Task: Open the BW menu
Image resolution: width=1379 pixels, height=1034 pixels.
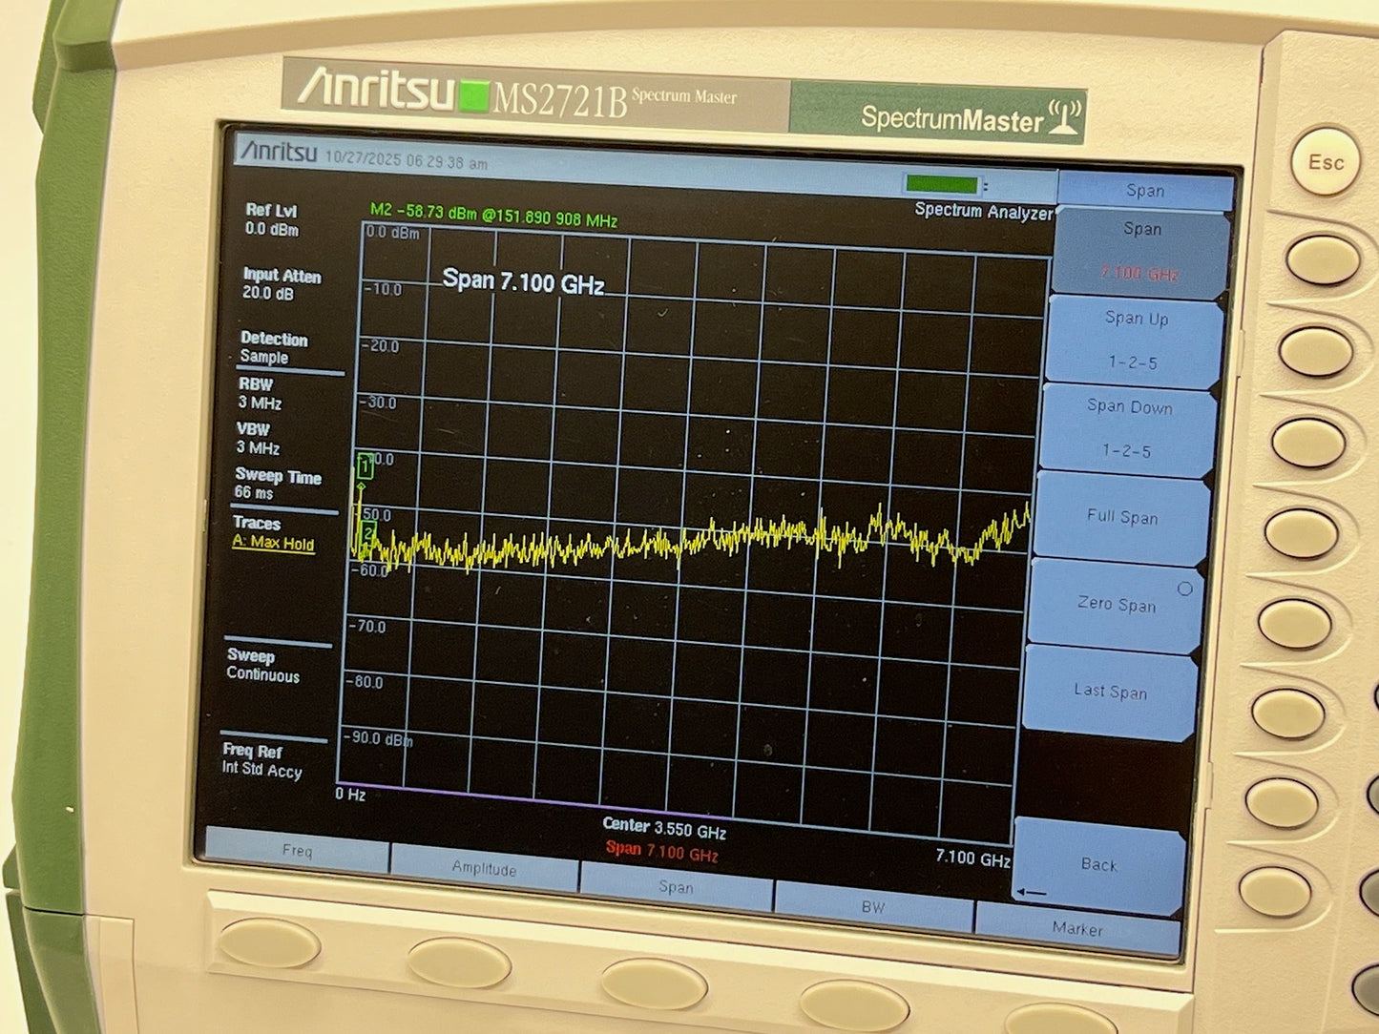Action: point(873,908)
